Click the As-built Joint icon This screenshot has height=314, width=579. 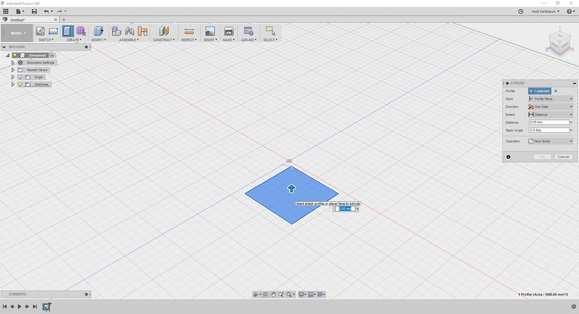(x=142, y=31)
